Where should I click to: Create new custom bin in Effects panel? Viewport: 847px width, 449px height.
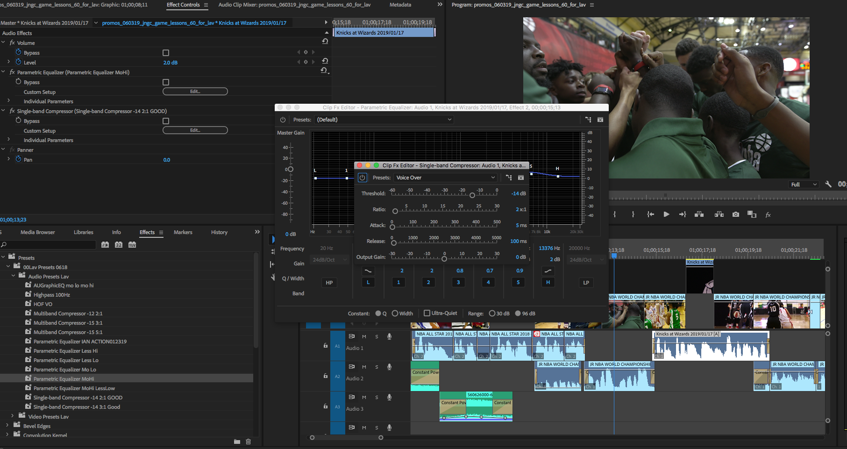[237, 442]
